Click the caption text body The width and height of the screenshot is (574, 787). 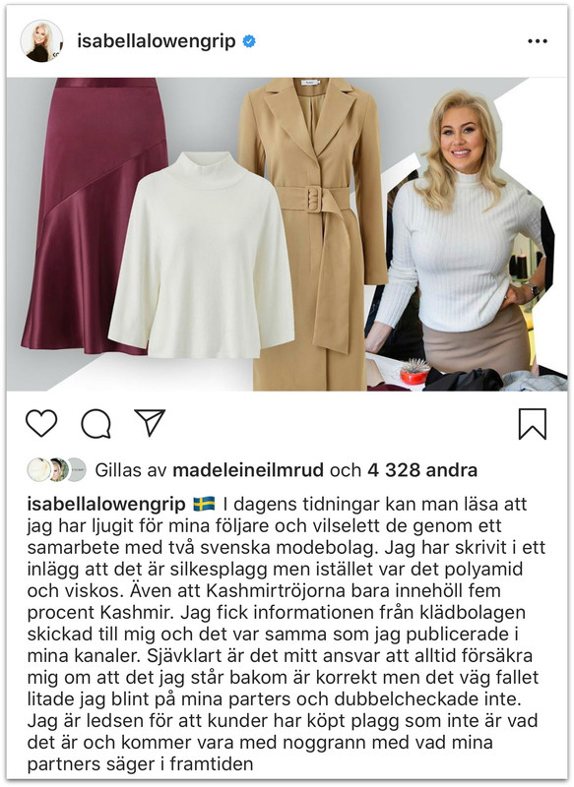pyautogui.click(x=287, y=635)
